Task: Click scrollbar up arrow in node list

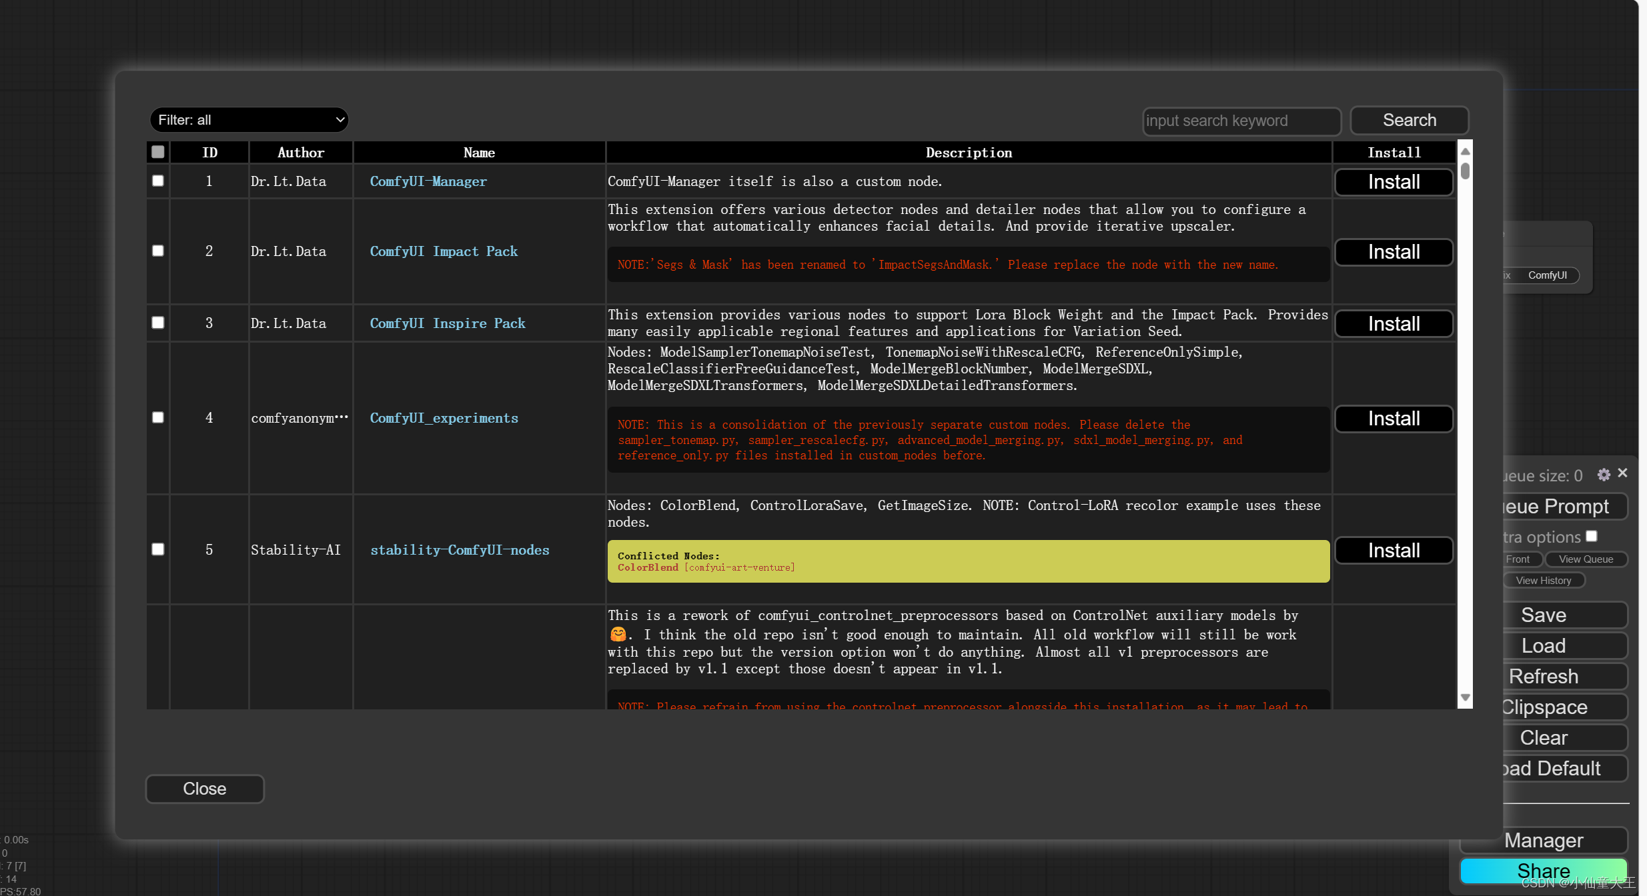Action: pyautogui.click(x=1465, y=152)
